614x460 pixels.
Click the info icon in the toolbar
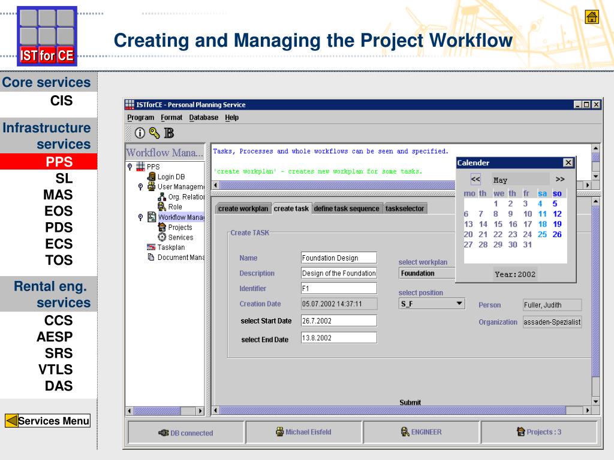pyautogui.click(x=140, y=132)
